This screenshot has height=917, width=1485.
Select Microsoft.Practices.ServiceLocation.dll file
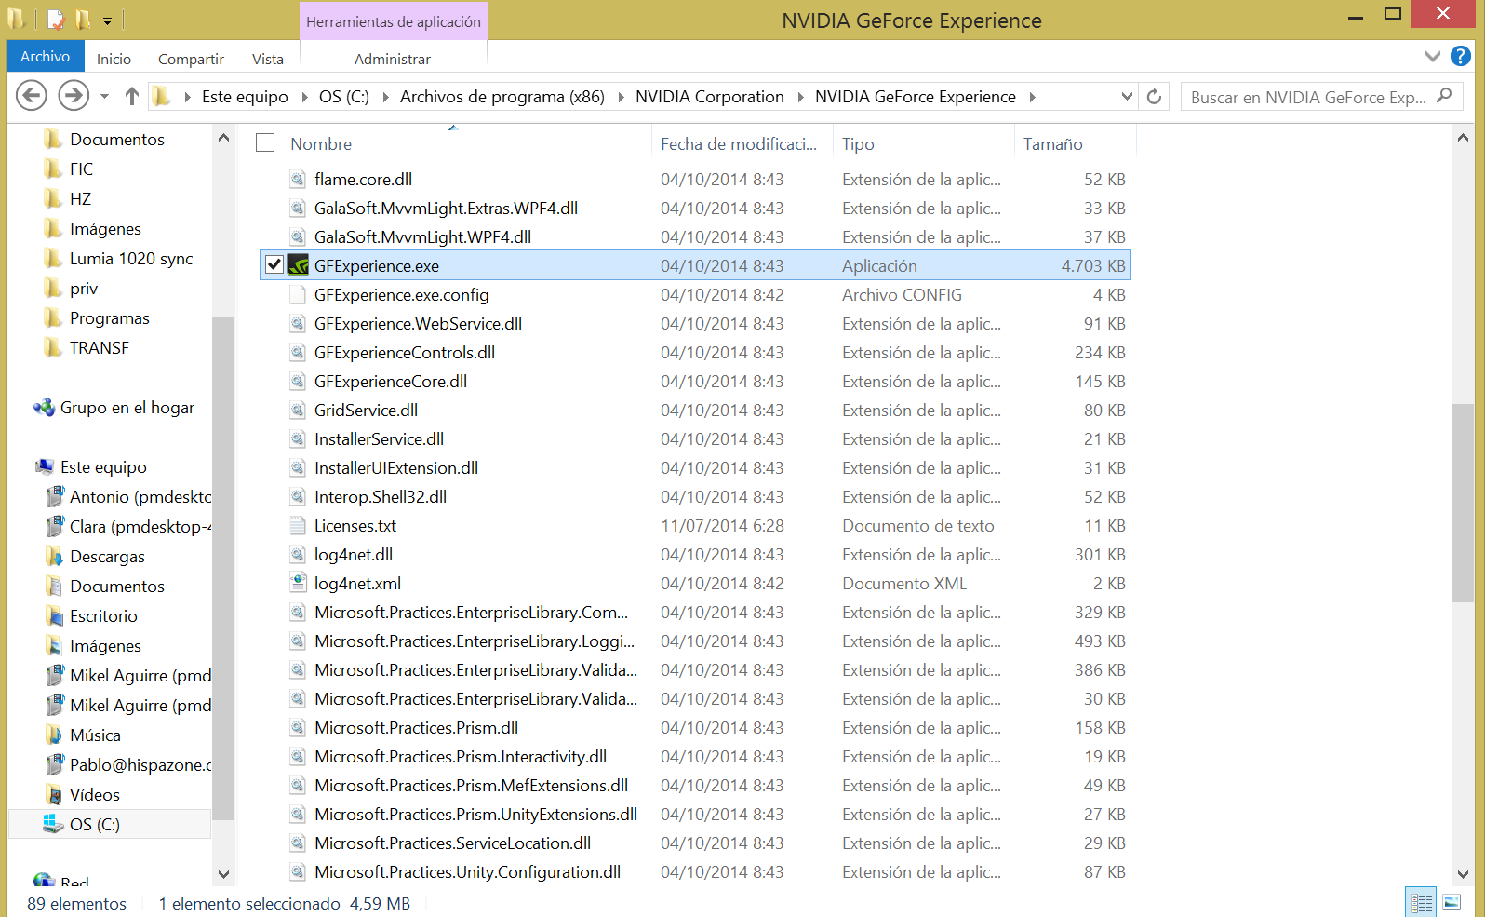click(x=452, y=843)
